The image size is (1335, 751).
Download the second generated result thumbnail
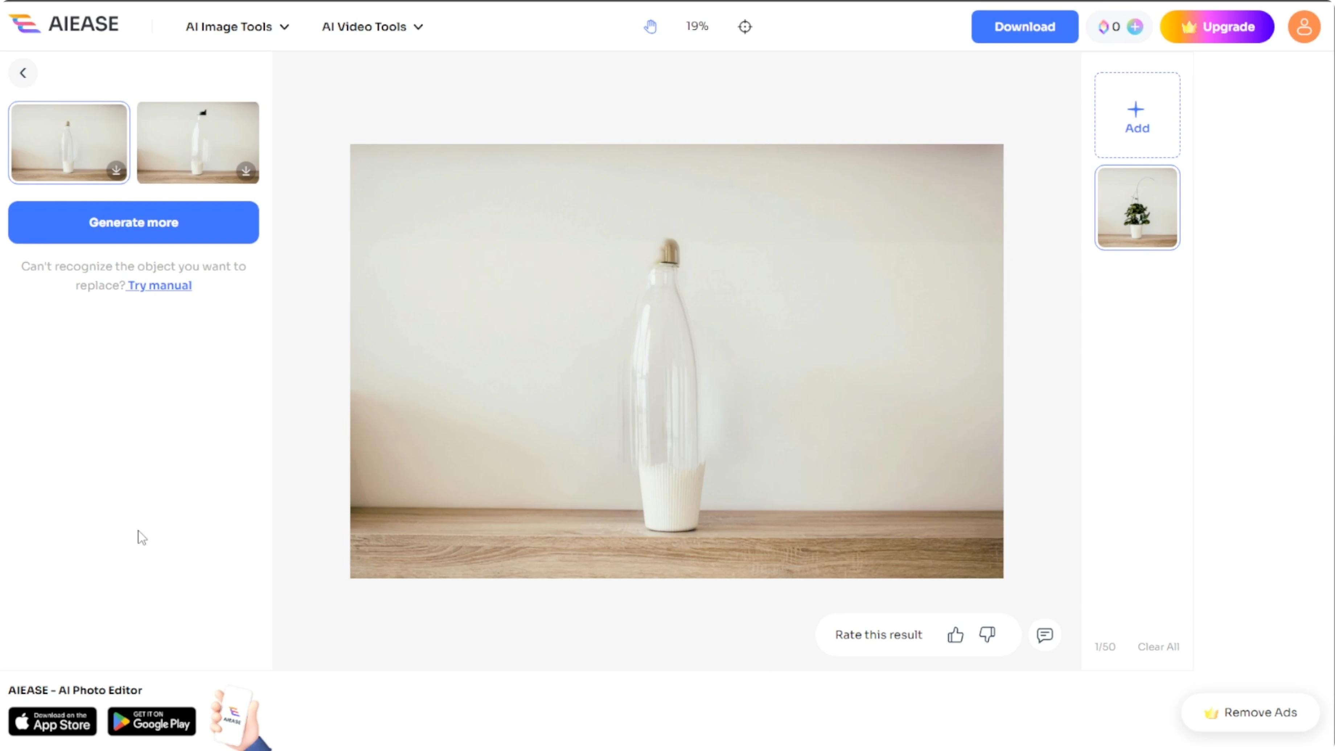(246, 170)
